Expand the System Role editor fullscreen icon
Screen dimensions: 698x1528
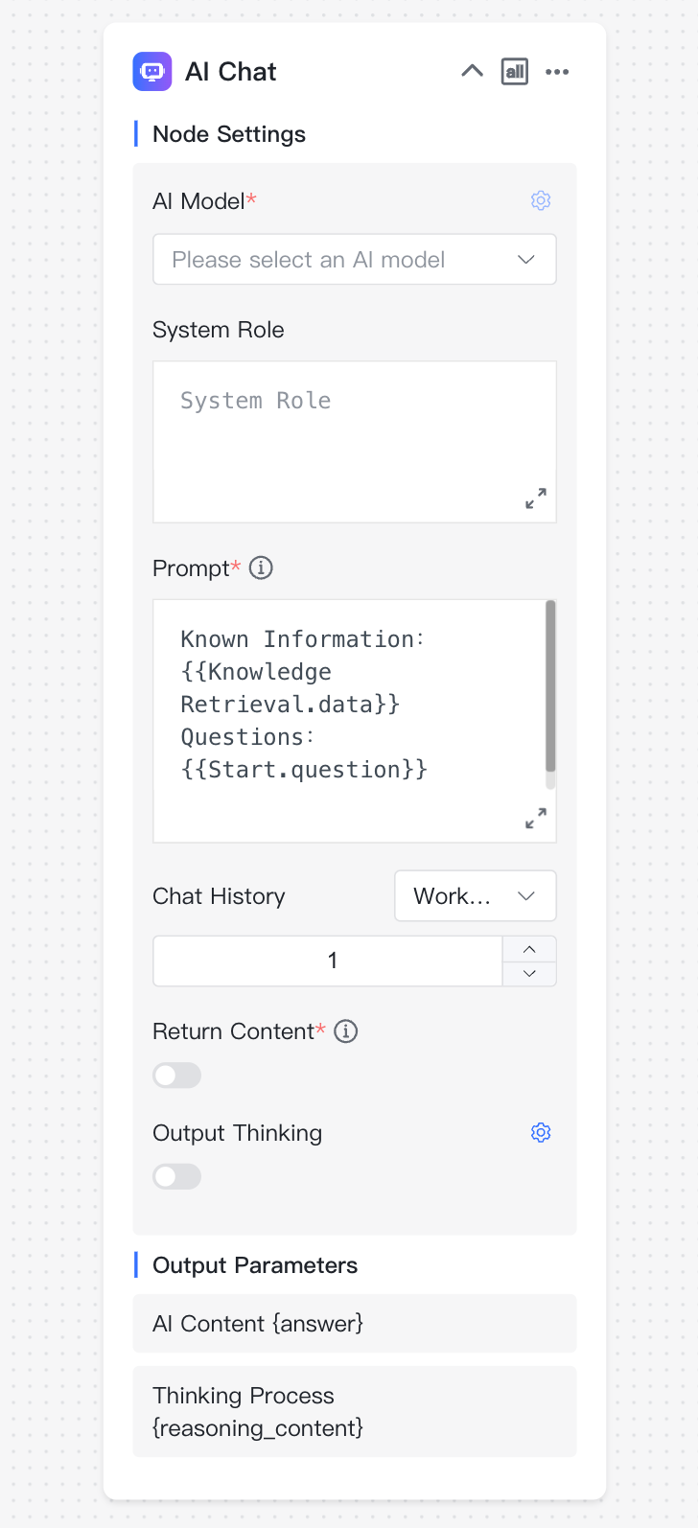[x=536, y=498]
